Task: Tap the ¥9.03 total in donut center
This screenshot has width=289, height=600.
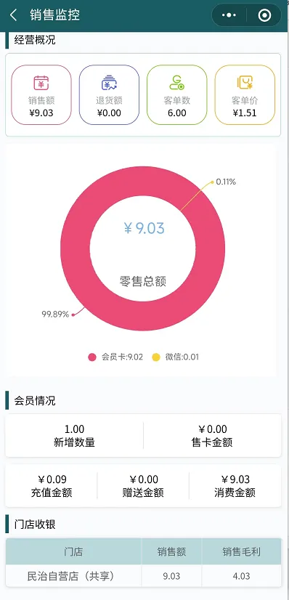Action: click(x=144, y=228)
